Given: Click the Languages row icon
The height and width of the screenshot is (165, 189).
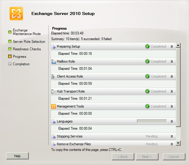Looking at the screenshot, I should click(54, 121).
